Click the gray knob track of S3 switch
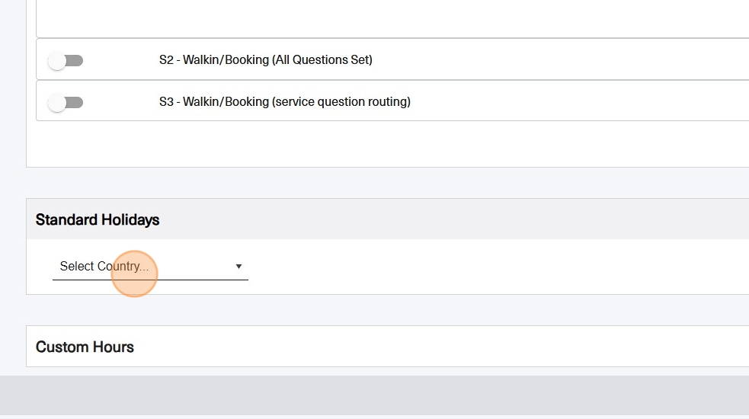Screen dimensions: 749x419 [75, 102]
